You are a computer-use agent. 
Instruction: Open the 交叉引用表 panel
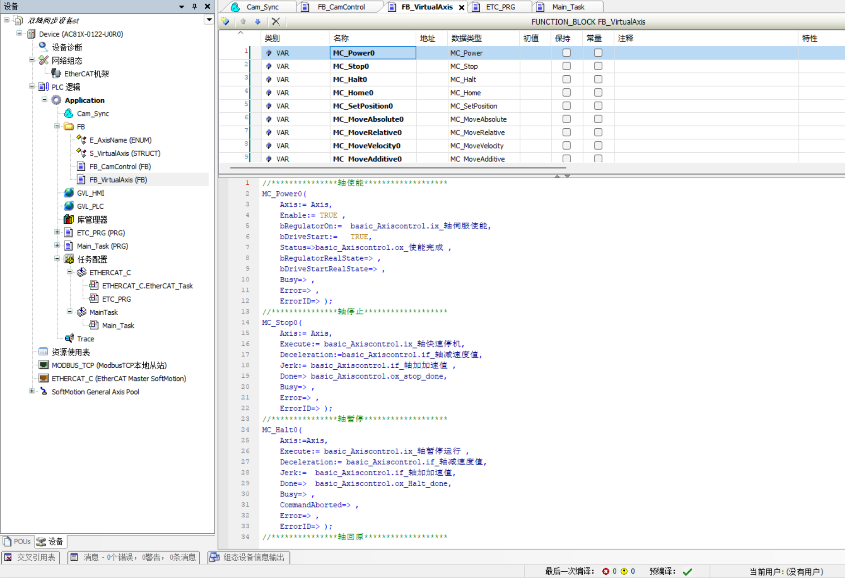[x=30, y=557]
